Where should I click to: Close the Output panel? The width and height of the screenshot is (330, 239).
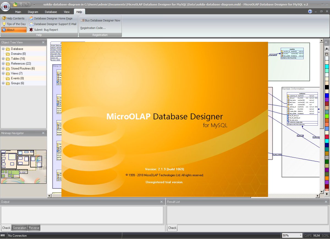tap(161, 202)
